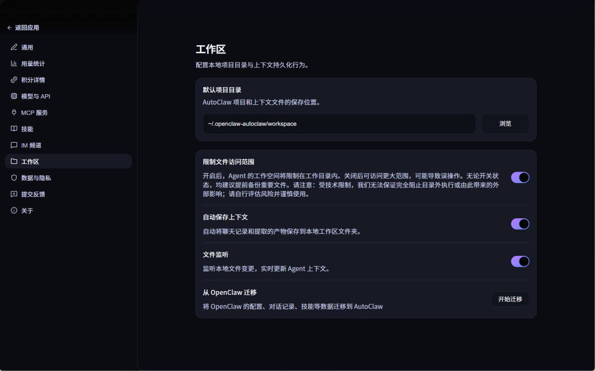595x371 pixels.
Task: Click the book icon for 技能
Action: click(x=14, y=129)
